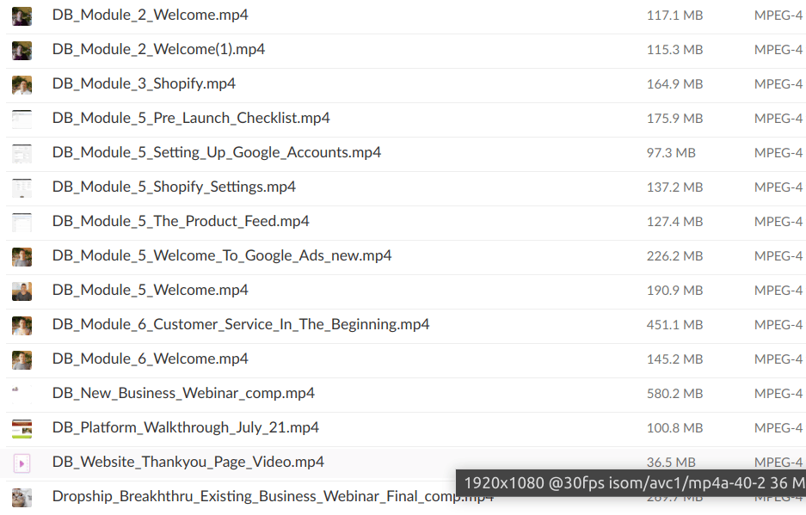Click the DB_Module_5_Pre_Launch_Checklist.mp4 thumbnail
This screenshot has height=515, width=806.
click(22, 119)
